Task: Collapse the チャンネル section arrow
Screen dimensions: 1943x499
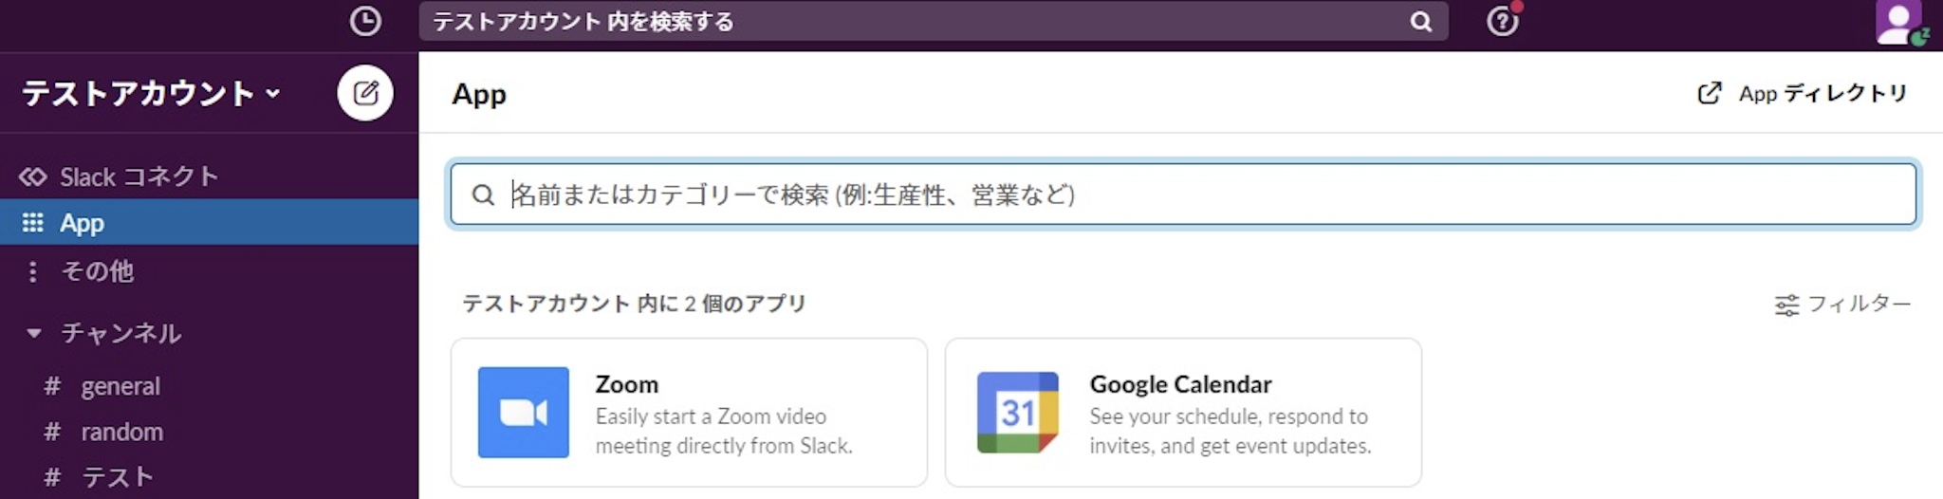Action: [34, 333]
